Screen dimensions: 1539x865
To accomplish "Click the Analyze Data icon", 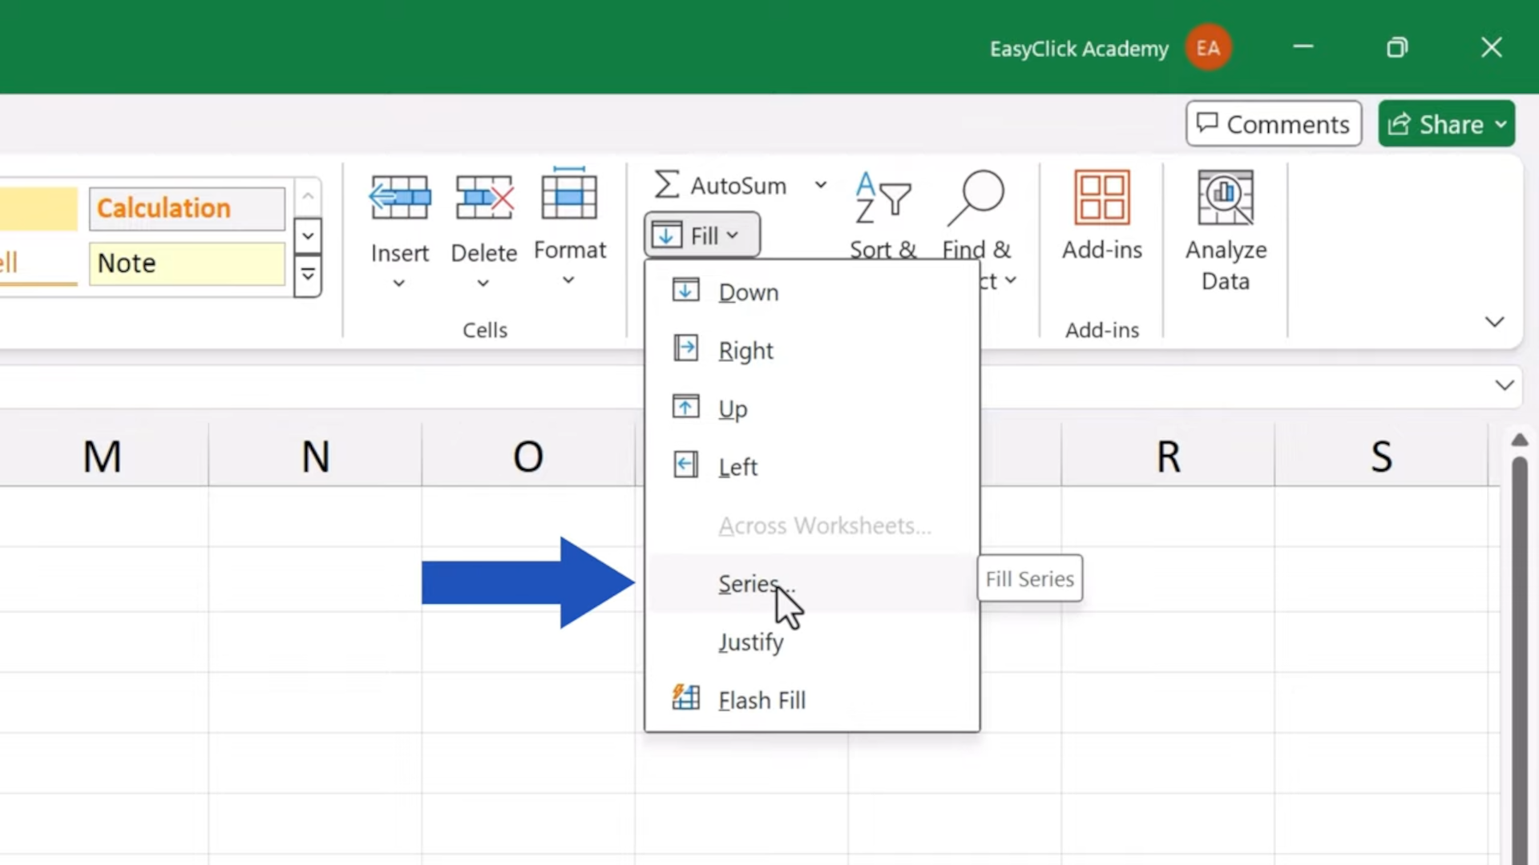I will (x=1225, y=198).
